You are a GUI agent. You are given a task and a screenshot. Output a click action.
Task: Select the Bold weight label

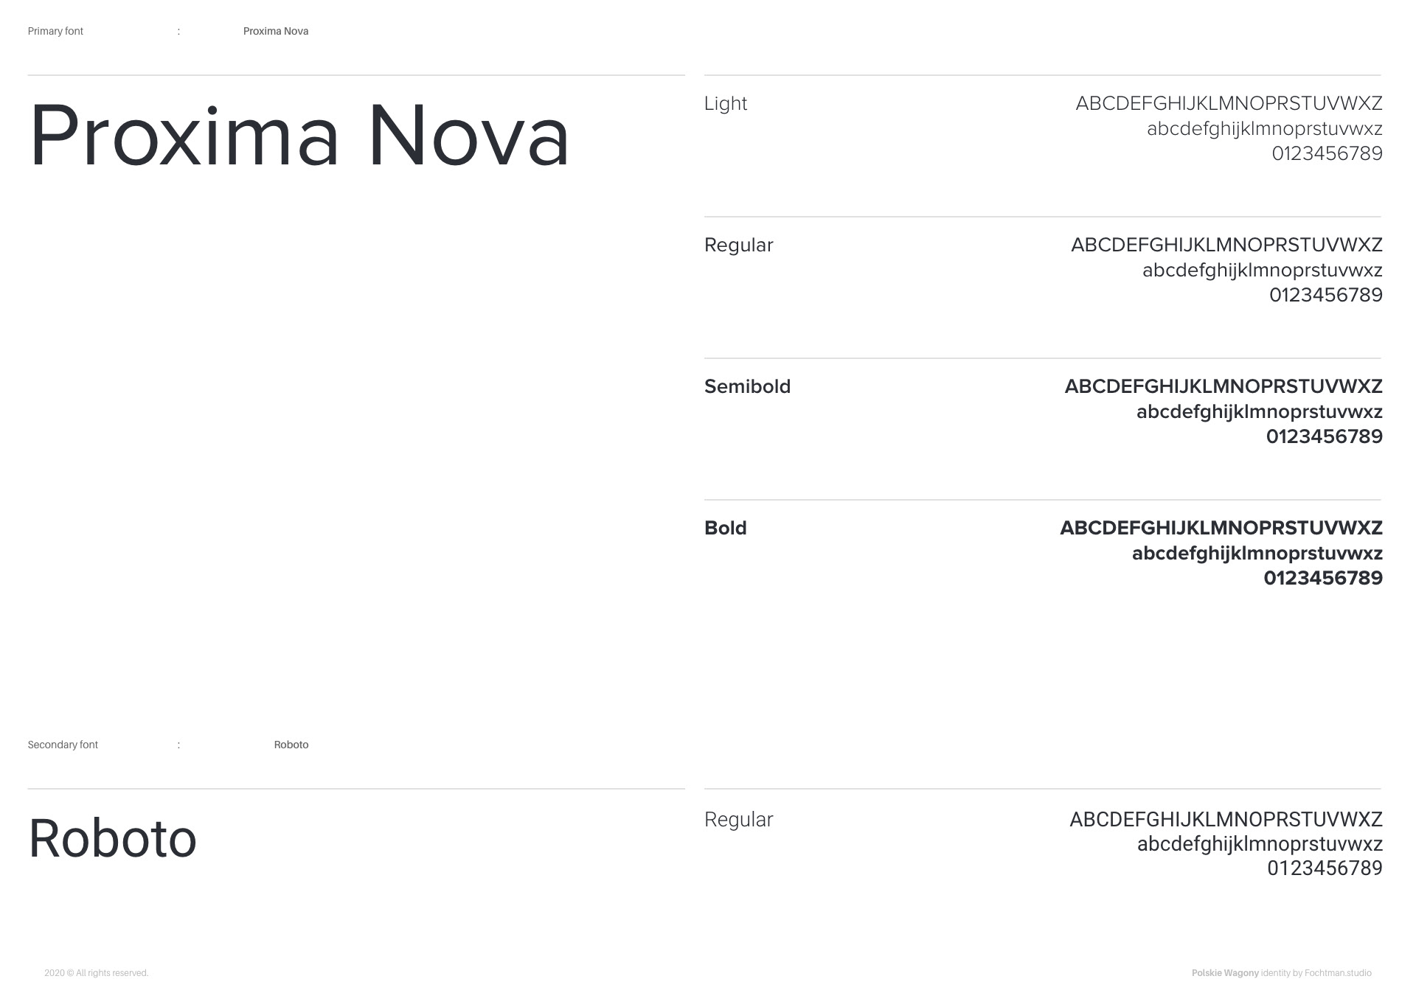726,528
